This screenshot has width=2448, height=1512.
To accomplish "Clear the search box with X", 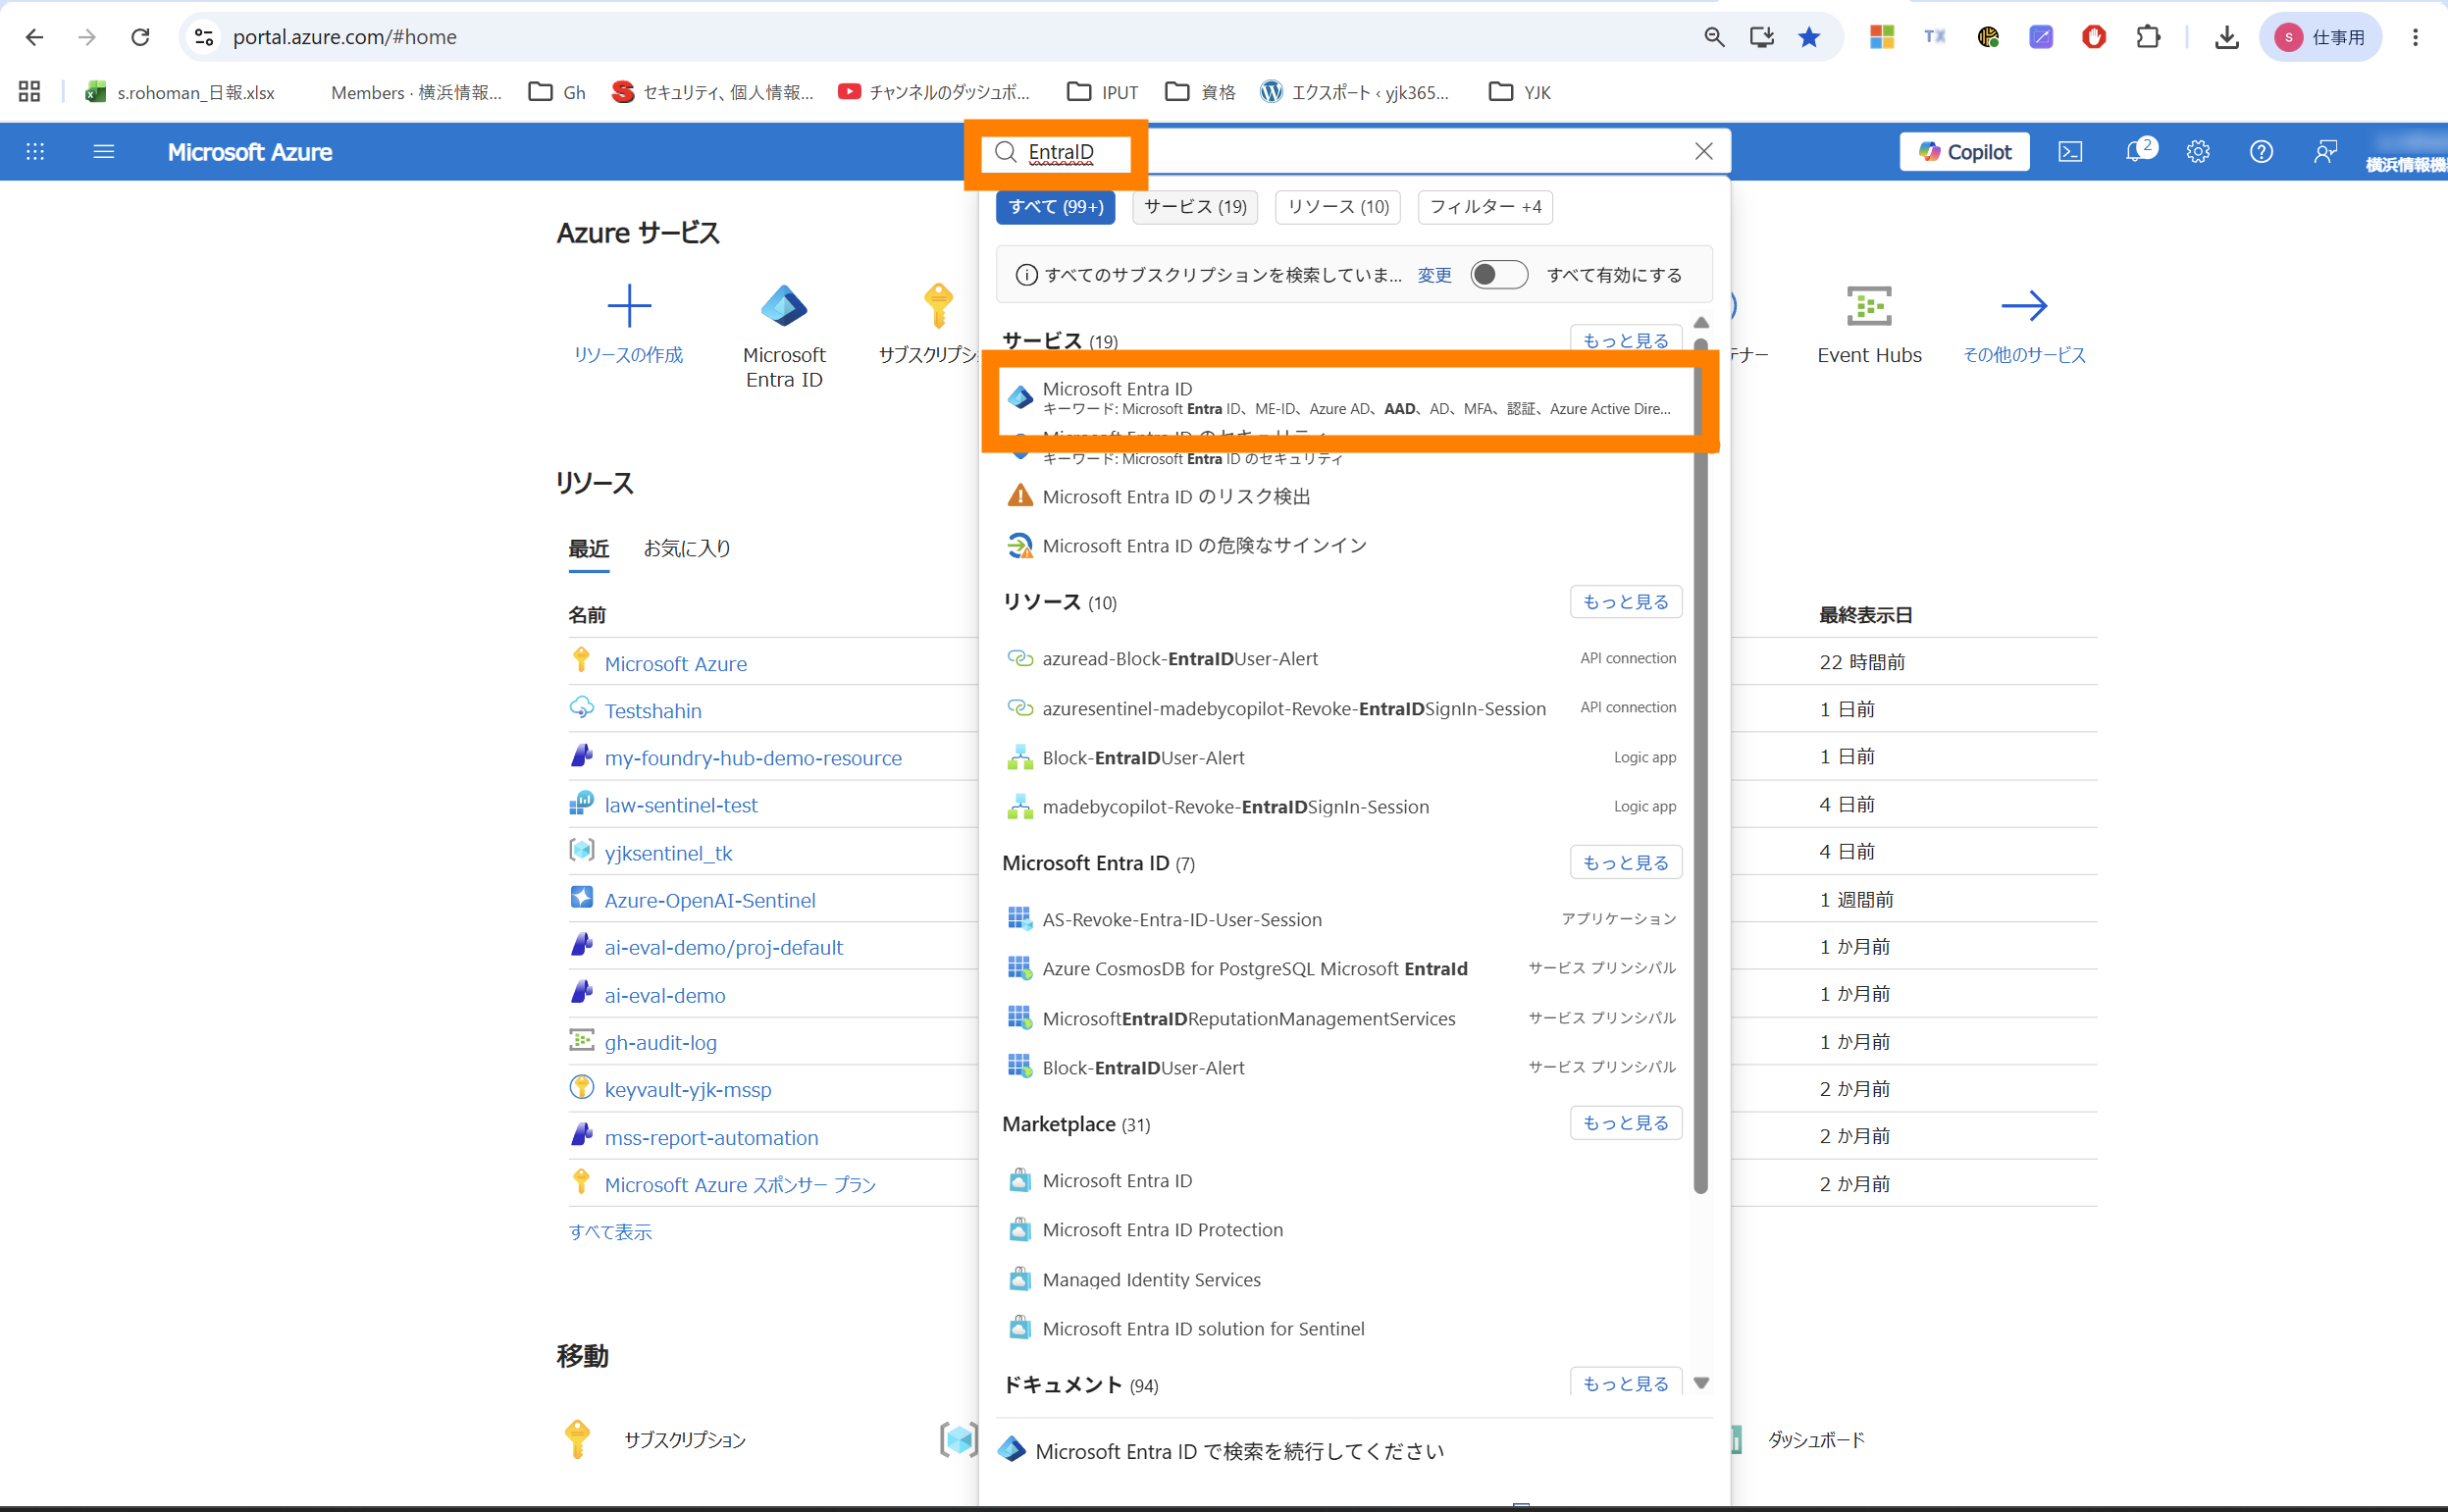I will click(1704, 151).
